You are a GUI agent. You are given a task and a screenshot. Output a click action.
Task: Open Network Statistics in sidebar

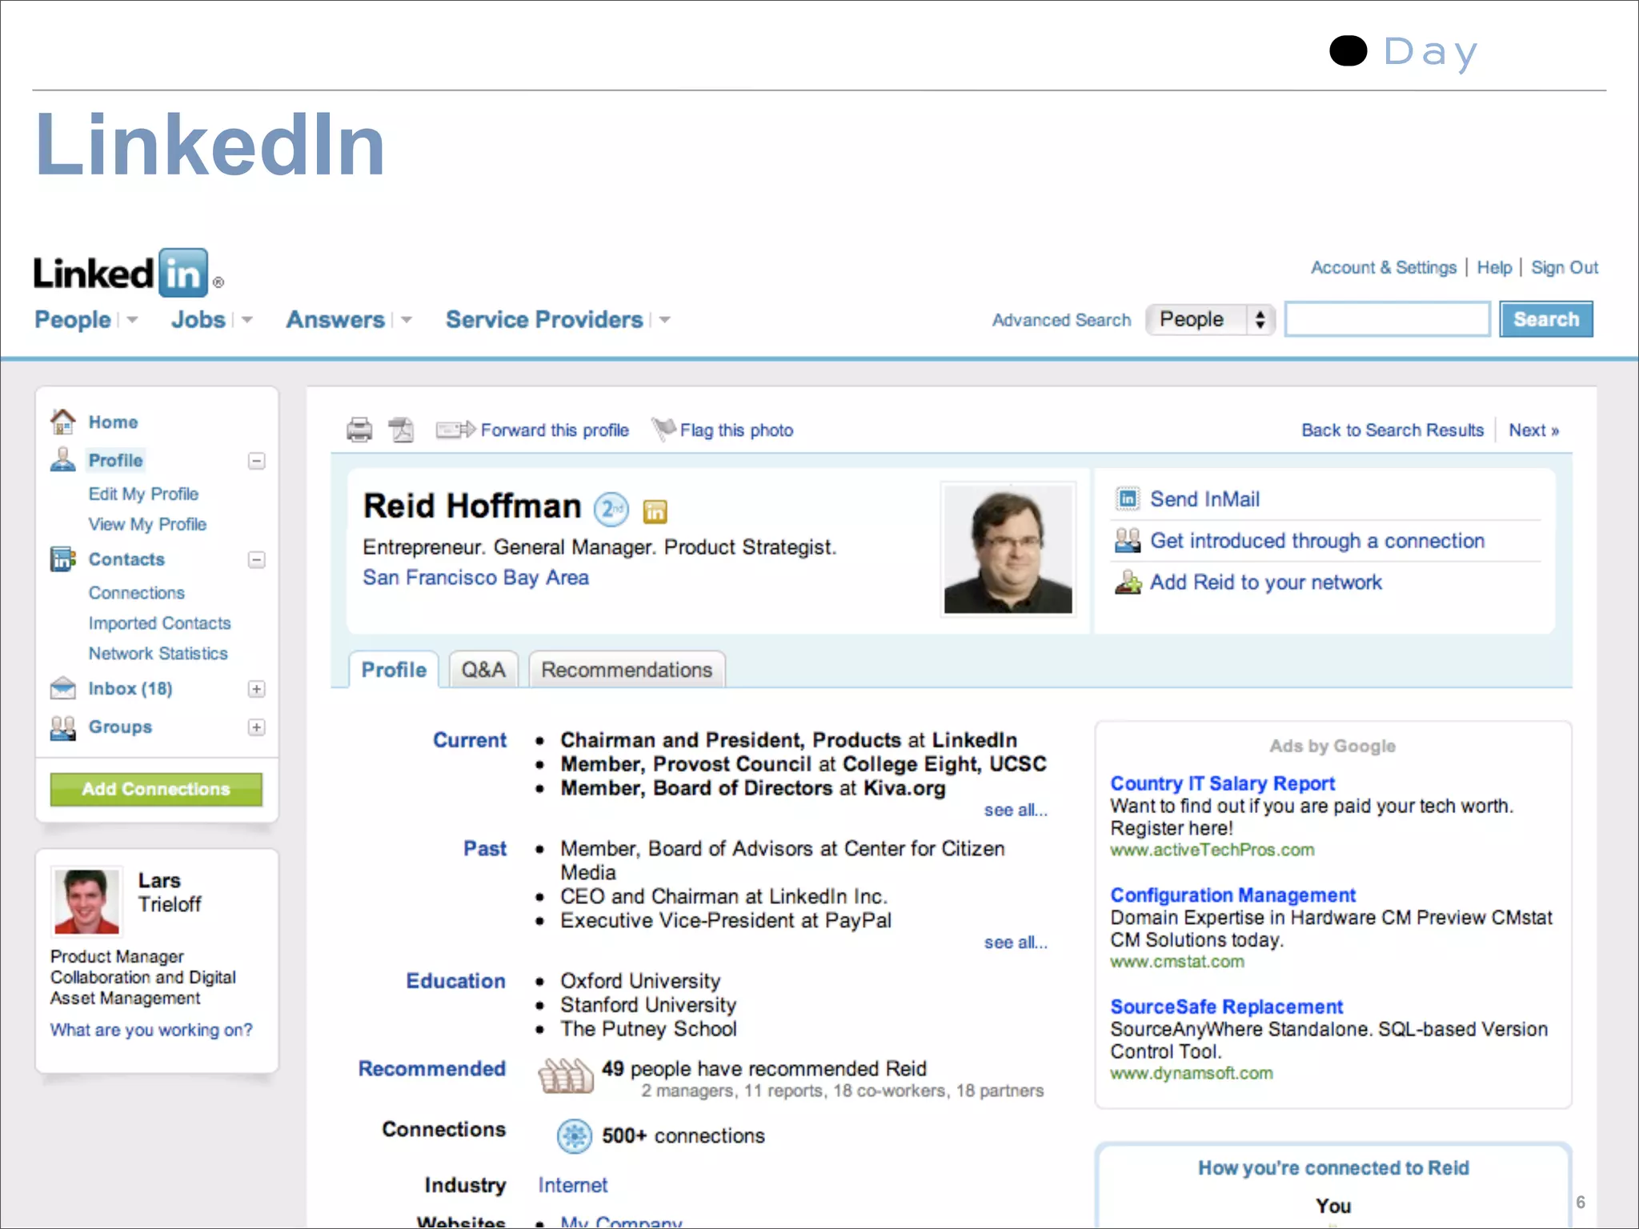(158, 654)
